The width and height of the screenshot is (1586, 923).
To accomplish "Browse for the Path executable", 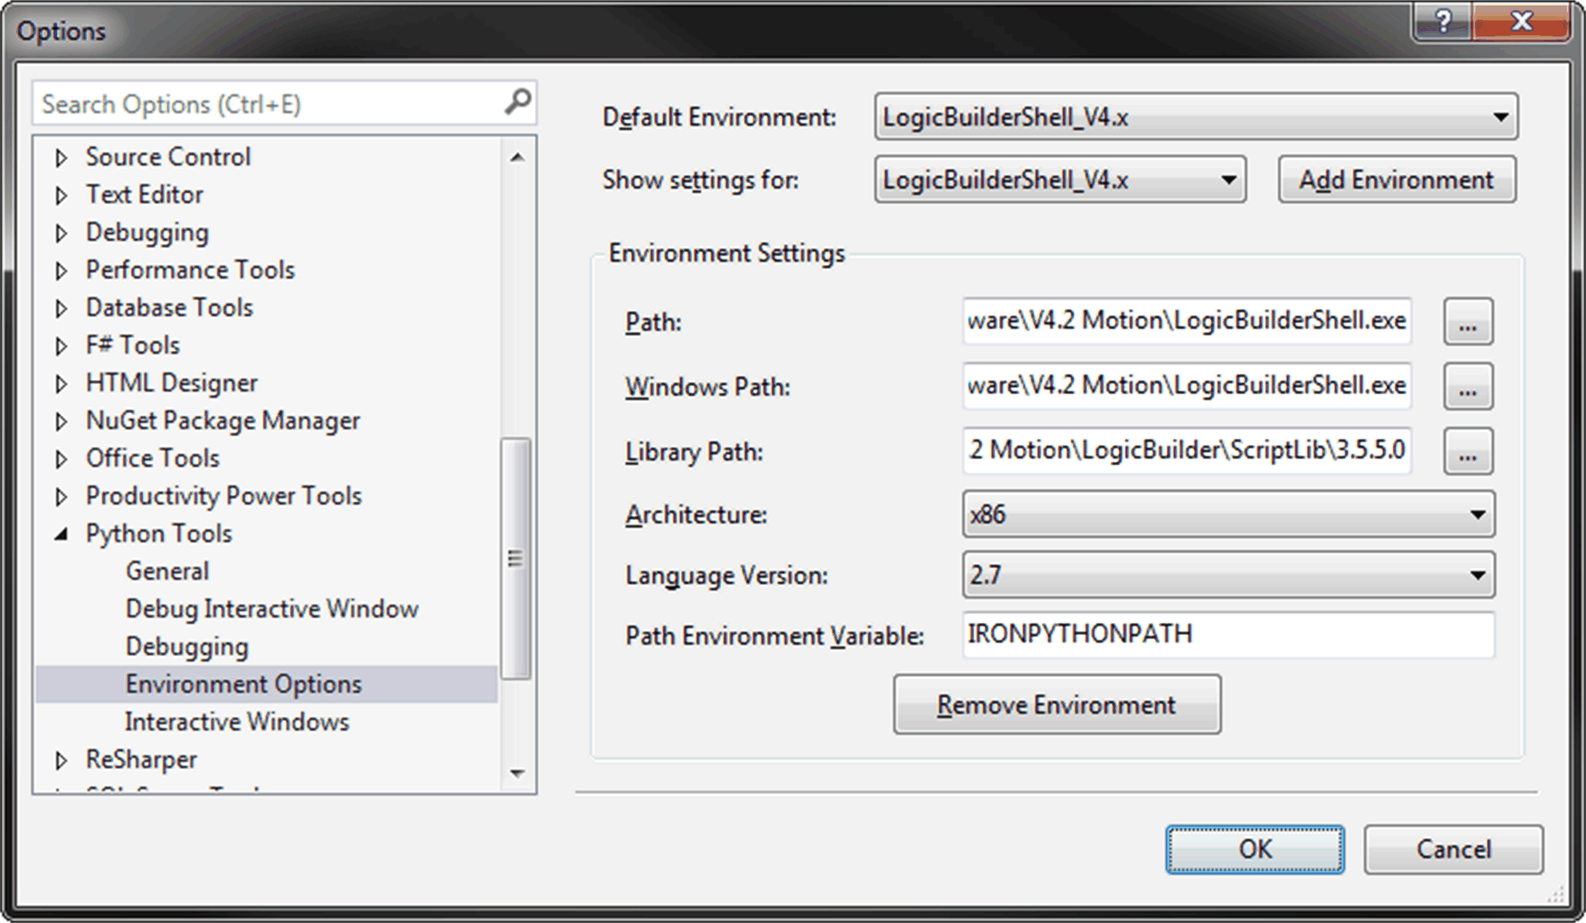I will tap(1467, 322).
